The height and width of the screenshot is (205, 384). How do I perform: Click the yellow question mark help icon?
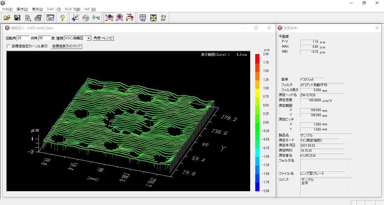coord(62,18)
